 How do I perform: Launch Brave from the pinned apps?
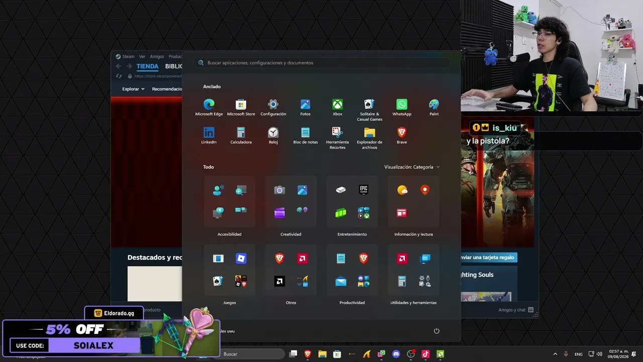click(402, 136)
